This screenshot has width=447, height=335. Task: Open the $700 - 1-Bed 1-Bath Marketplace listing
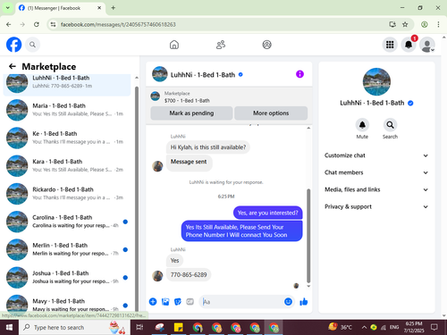point(187,101)
